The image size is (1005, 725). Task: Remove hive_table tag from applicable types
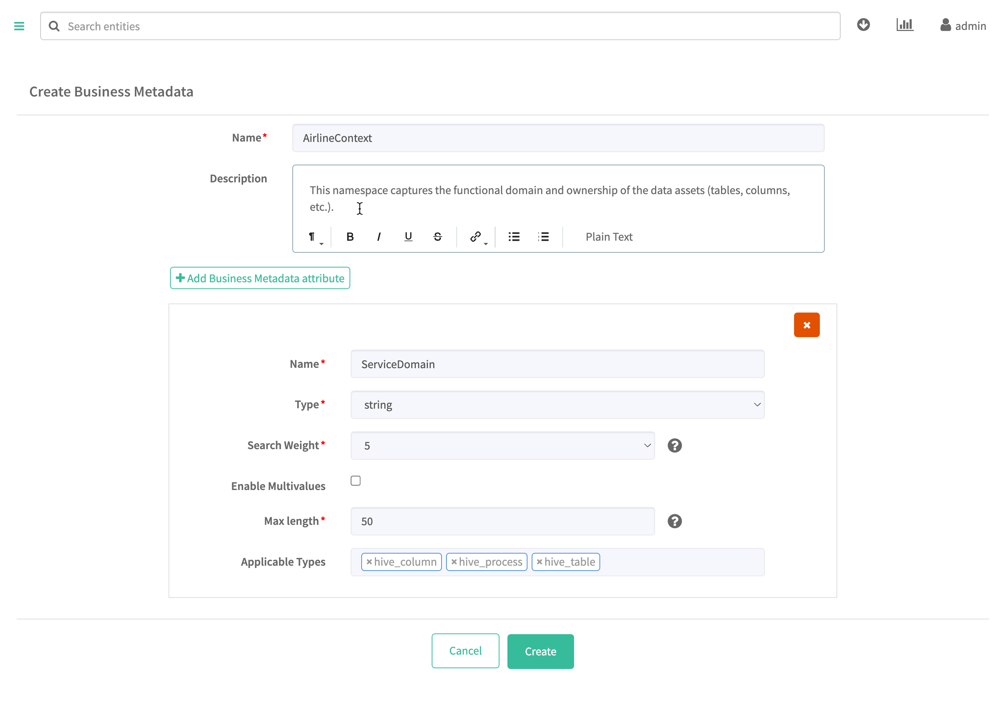[x=539, y=562]
